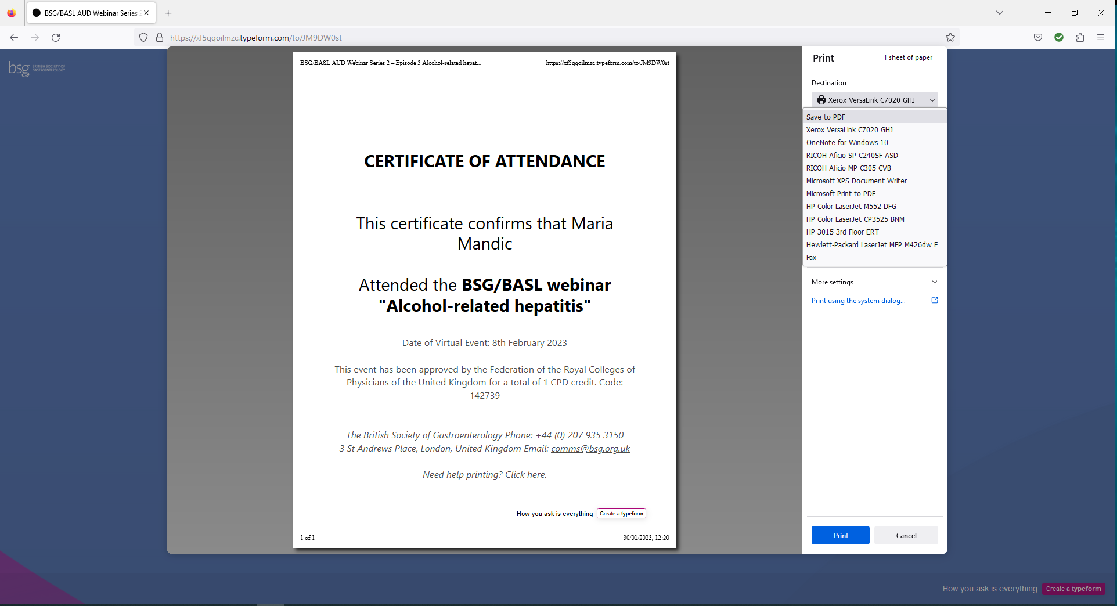
Task: Choose Save to PDF destination
Action: 874,117
